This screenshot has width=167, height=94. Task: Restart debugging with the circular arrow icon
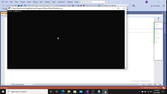click(x=84, y=5)
